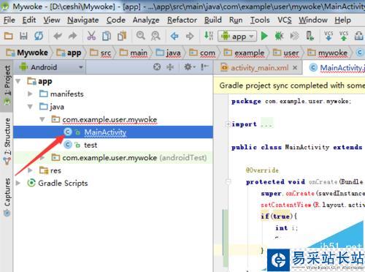Viewport: 365px width, 272px height.
Task: Open Replace with the second magnifier icon
Action: pos(155,36)
